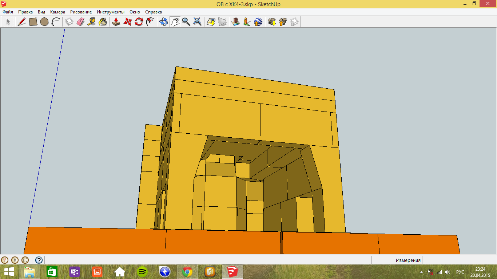Viewport: 497px width, 279px height.
Task: Click the Zoom magnifier tool
Action: 186,22
